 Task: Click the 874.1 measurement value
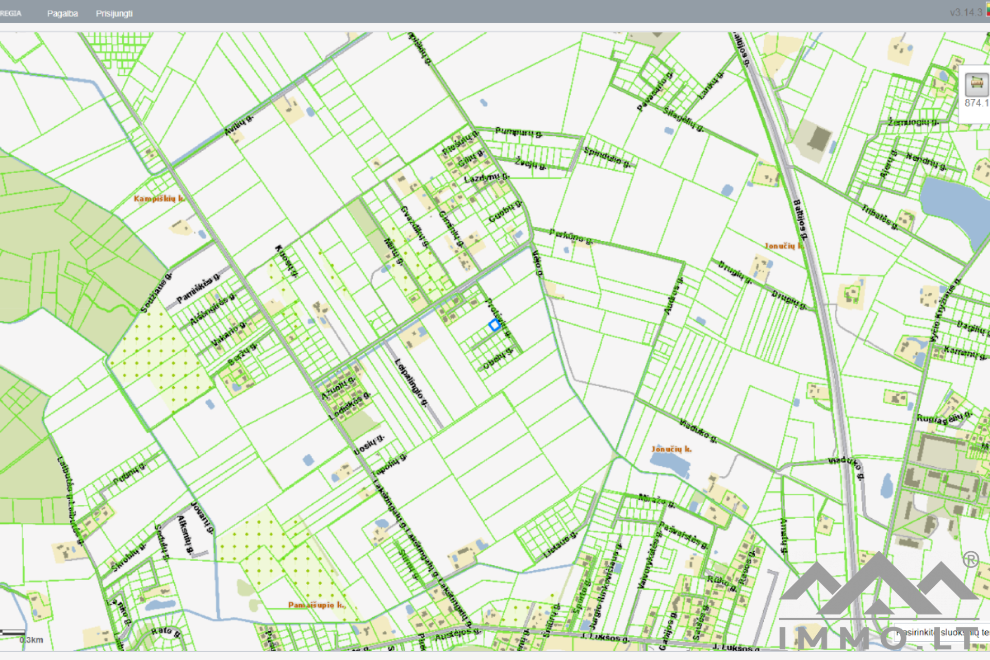pyautogui.click(x=977, y=103)
